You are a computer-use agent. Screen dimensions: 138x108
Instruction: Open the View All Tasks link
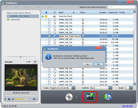[127, 106]
